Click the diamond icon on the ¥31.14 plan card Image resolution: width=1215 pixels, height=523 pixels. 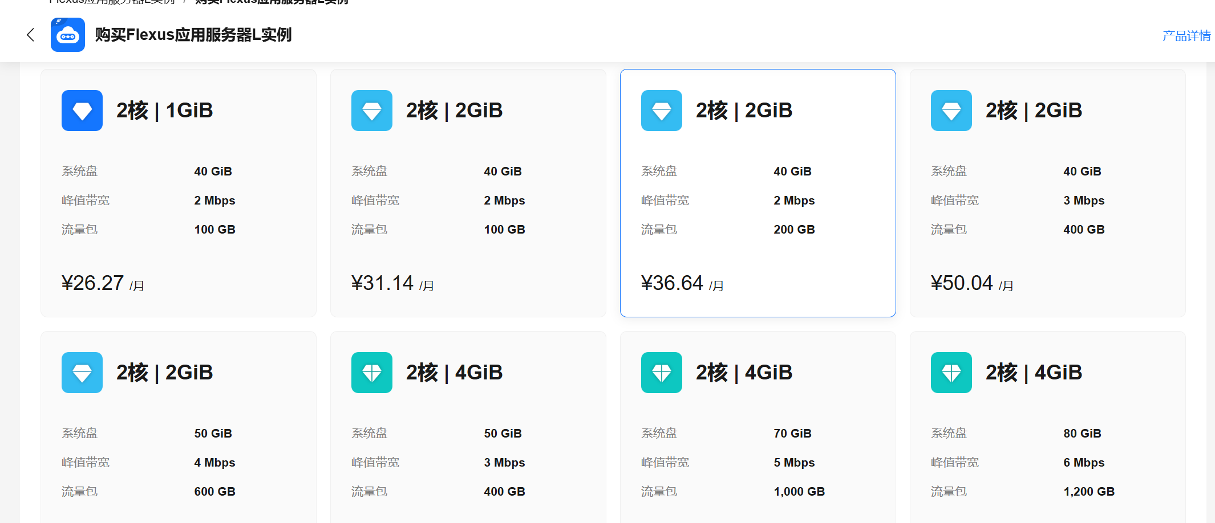(x=372, y=111)
